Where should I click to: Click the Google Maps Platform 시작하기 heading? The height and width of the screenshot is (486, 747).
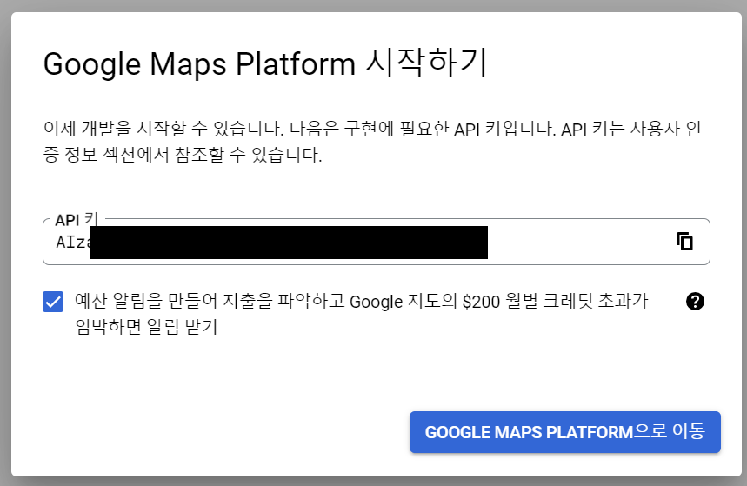pyautogui.click(x=265, y=63)
